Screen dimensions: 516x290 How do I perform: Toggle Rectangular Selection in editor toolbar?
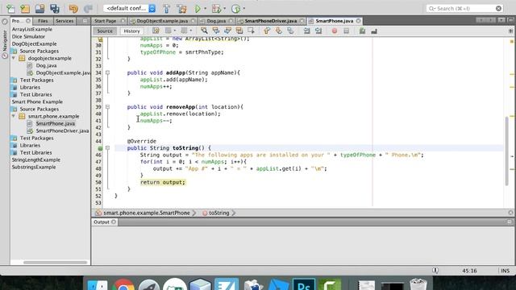click(251, 31)
